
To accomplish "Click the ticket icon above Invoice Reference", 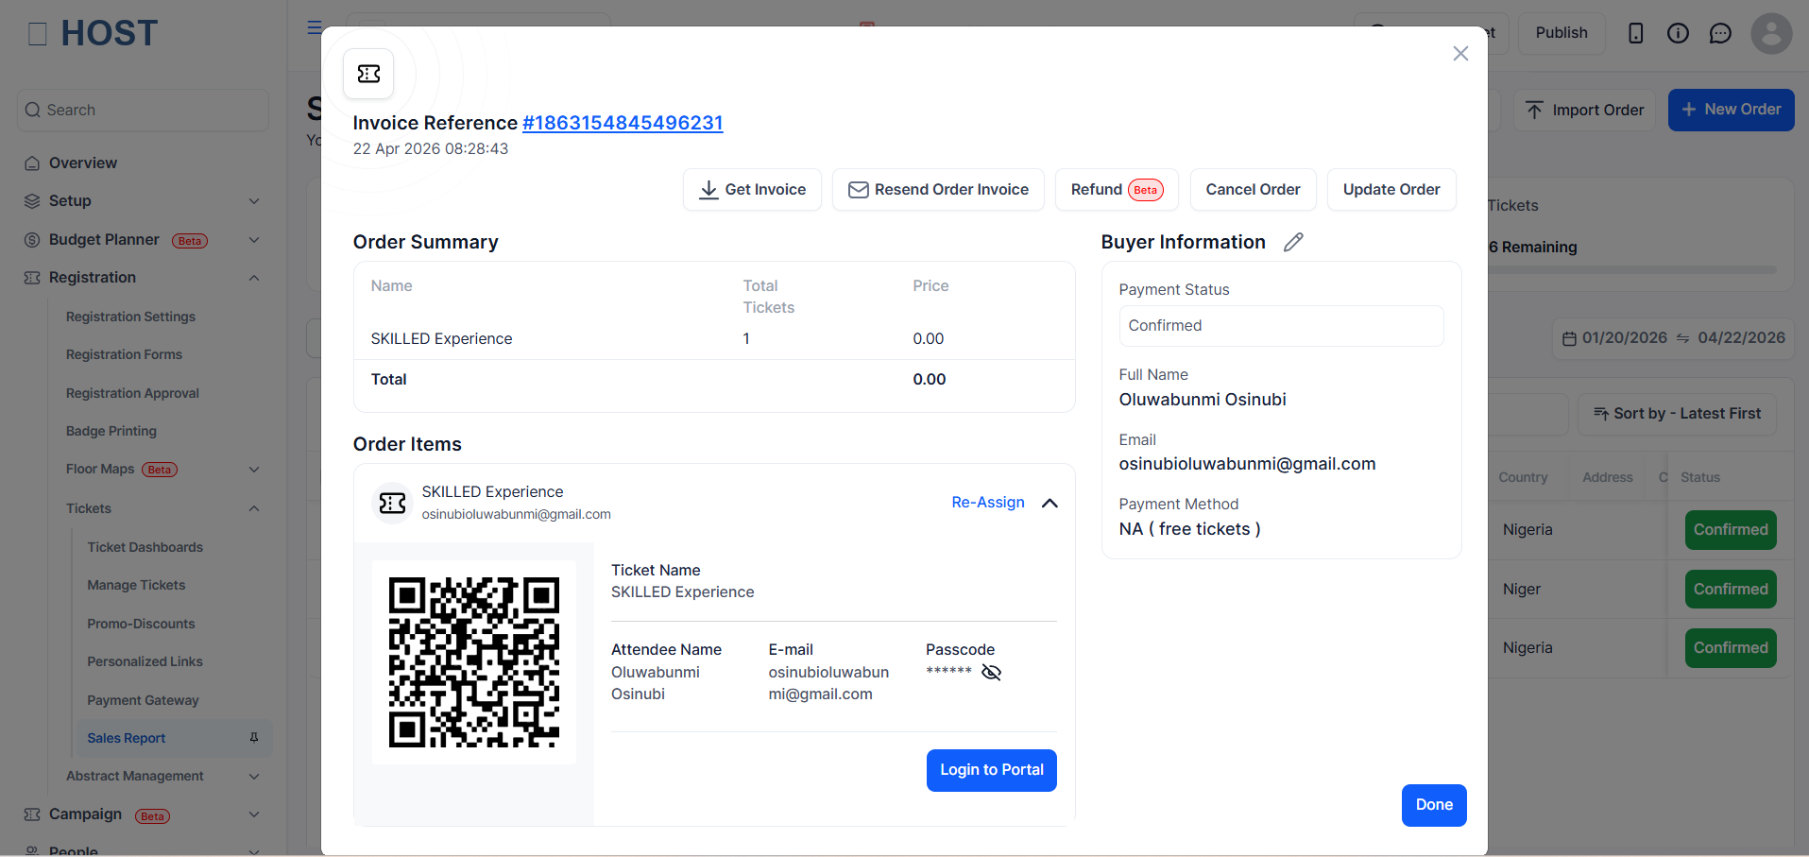I will pos(368,74).
